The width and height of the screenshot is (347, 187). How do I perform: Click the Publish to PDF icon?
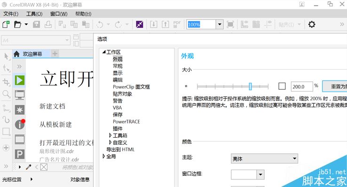tap(177, 24)
